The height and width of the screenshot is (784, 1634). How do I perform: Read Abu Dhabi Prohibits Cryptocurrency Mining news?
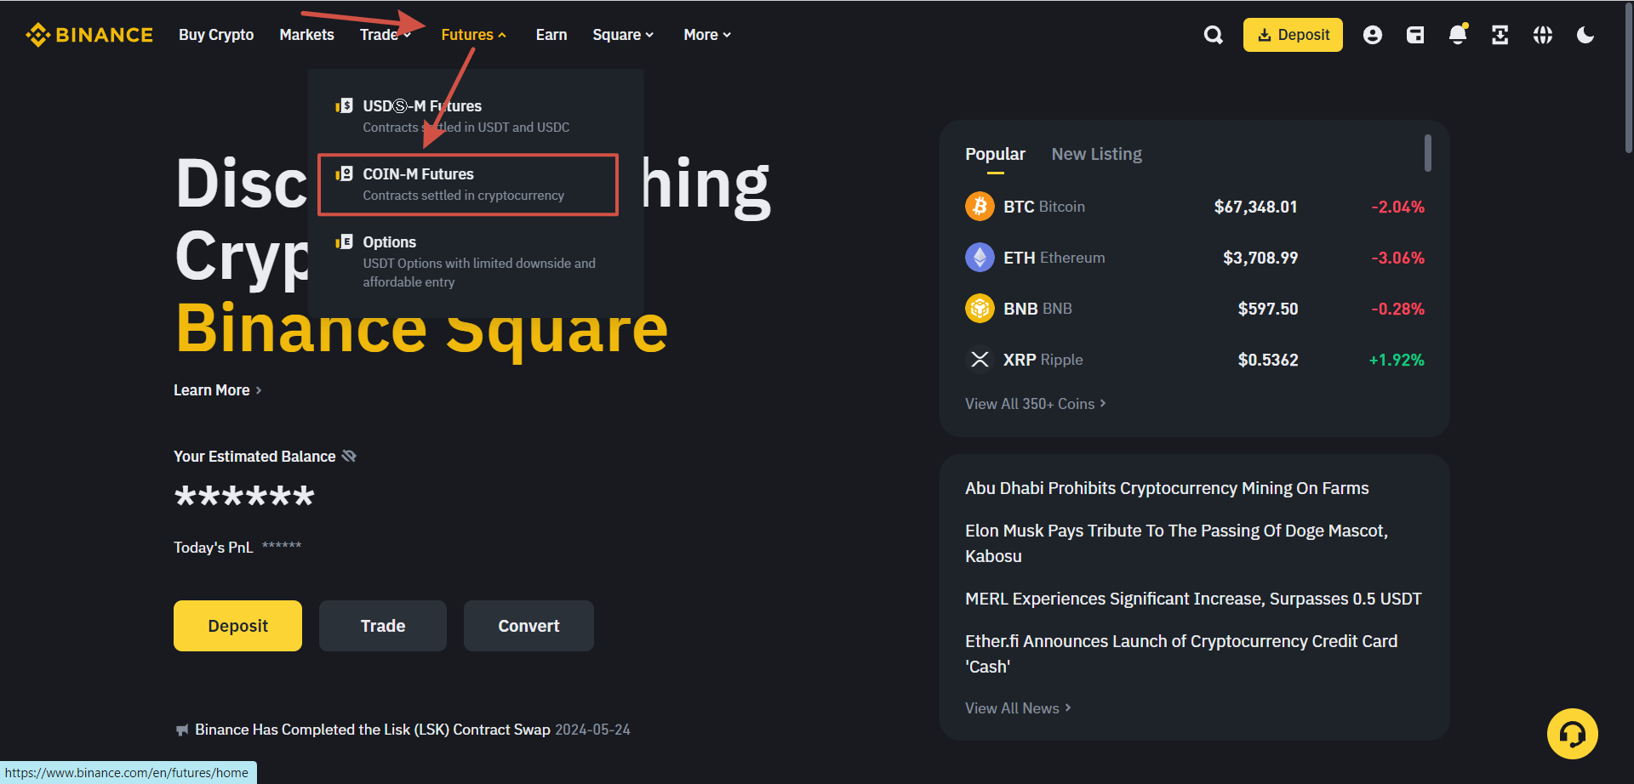point(1167,488)
